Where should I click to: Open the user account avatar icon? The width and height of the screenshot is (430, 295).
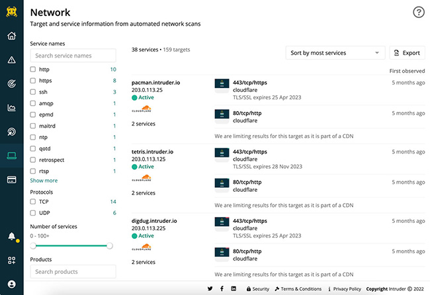pos(11,284)
